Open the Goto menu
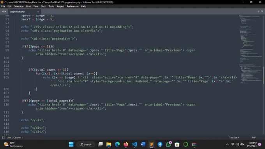Viewport: 265px width, 149px height. (43, 6)
